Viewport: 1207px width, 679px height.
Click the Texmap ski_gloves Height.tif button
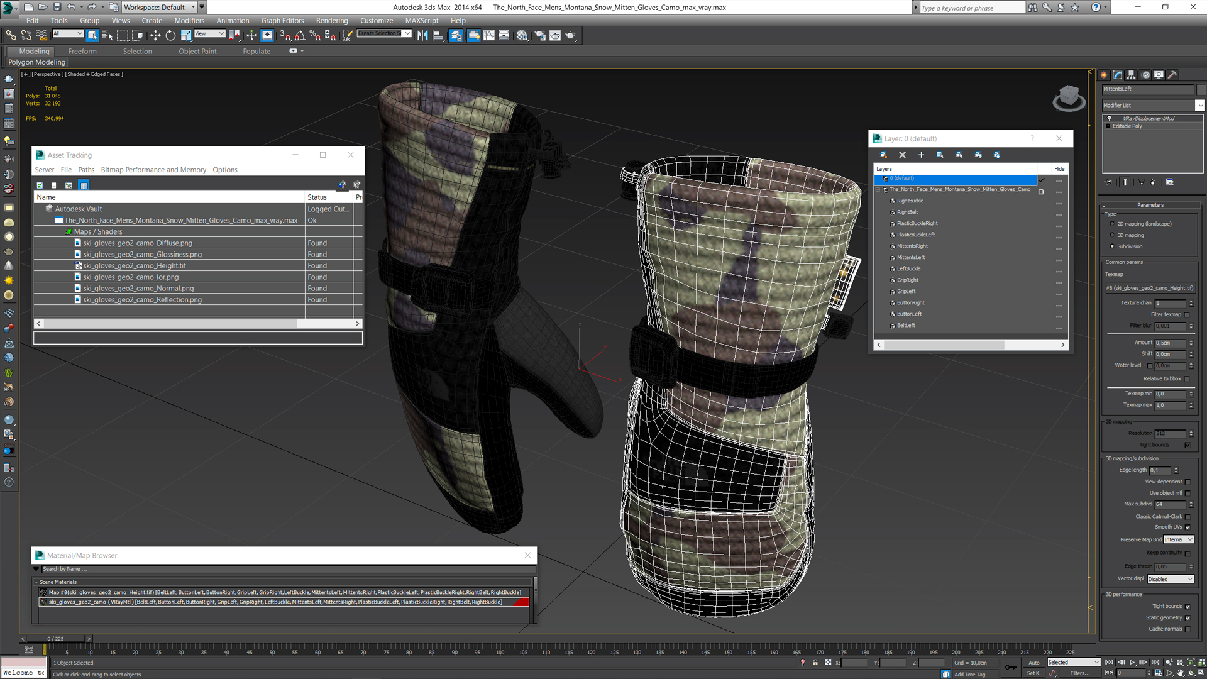(1150, 288)
